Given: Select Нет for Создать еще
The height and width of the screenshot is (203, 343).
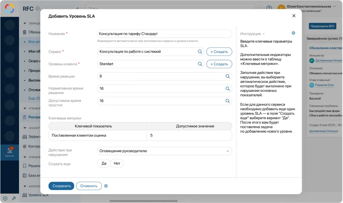Looking at the screenshot, I should [117, 163].
